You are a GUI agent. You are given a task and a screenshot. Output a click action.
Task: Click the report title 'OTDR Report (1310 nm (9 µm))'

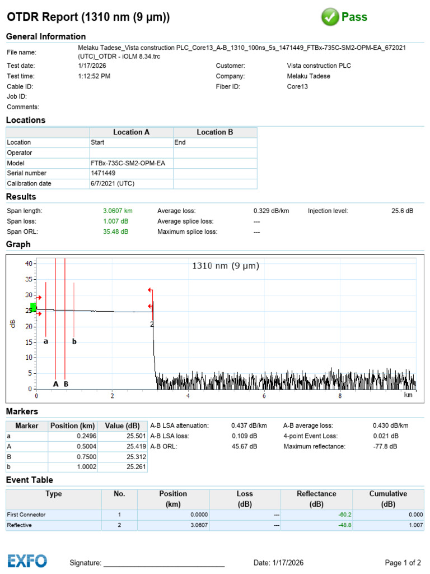coord(88,17)
